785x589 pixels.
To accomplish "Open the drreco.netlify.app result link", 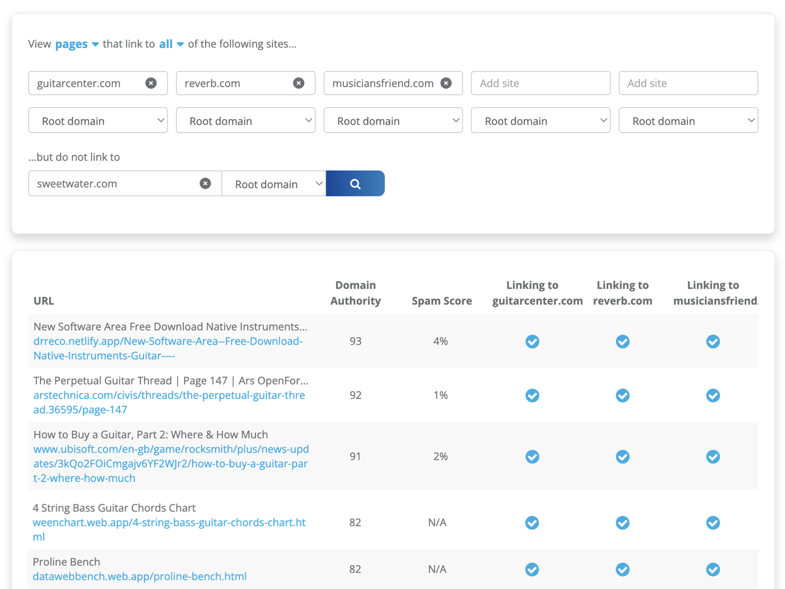I will 168,348.
